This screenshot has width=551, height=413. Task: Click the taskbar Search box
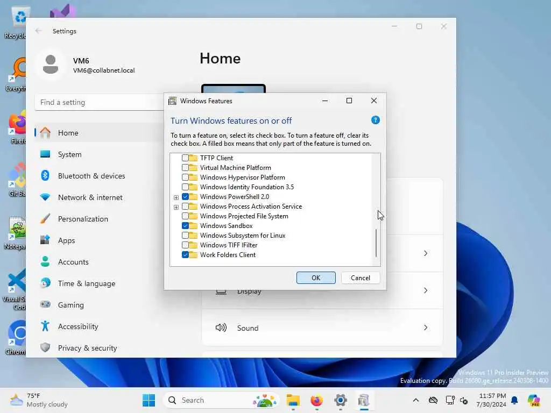[x=221, y=400]
